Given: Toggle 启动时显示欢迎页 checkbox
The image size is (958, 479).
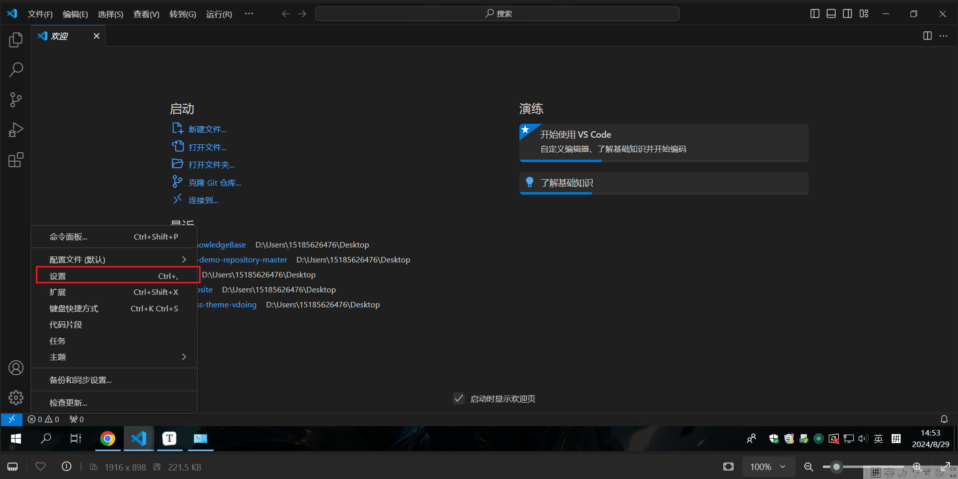Looking at the screenshot, I should pyautogui.click(x=459, y=399).
